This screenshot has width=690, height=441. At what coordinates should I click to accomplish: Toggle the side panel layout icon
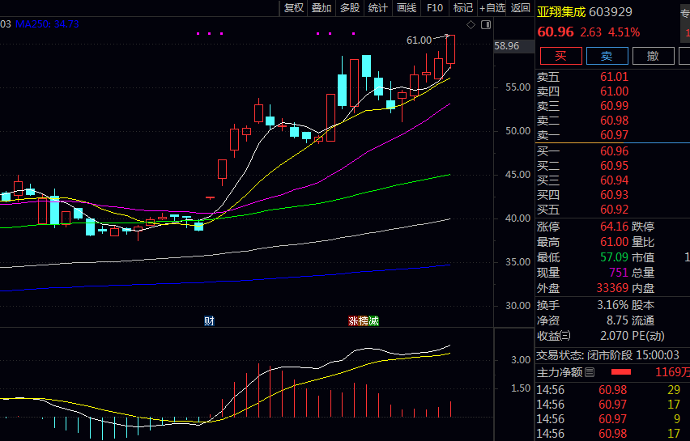(486, 24)
